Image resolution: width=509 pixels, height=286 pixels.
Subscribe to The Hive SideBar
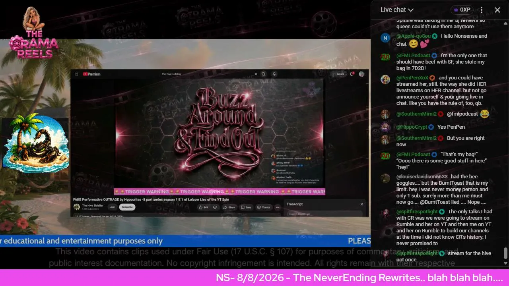pyautogui.click(x=127, y=207)
